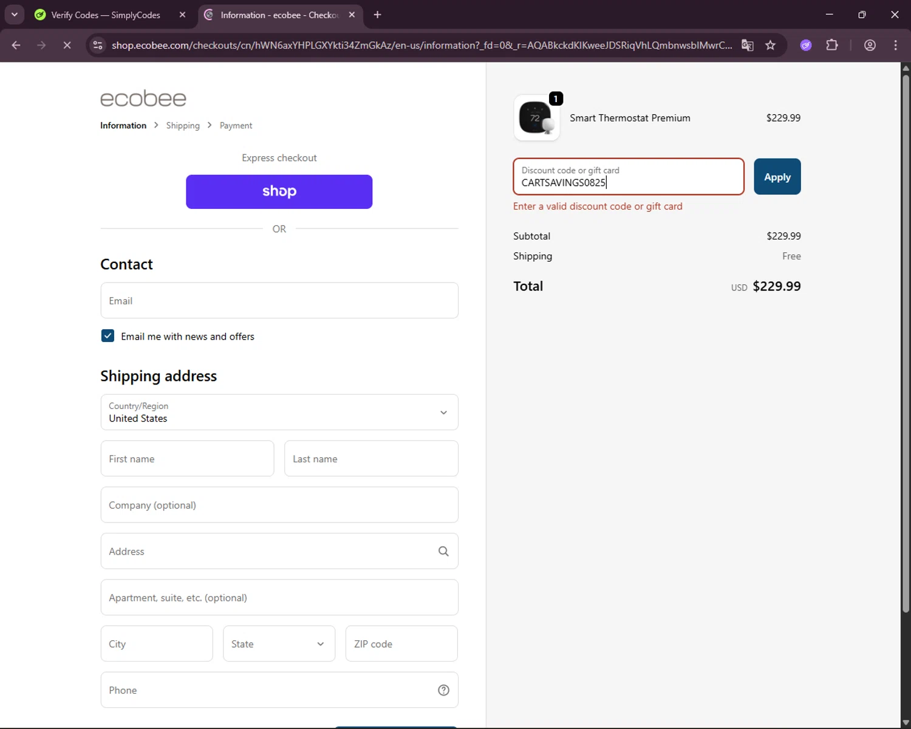Click the City field
The height and width of the screenshot is (729, 911).
click(157, 644)
